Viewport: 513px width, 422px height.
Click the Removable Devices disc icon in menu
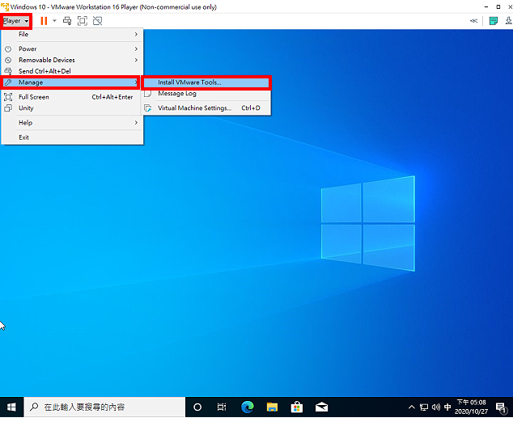pyautogui.click(x=8, y=60)
